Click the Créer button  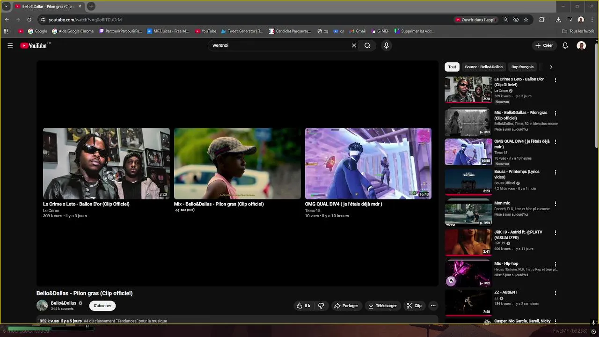(544, 45)
